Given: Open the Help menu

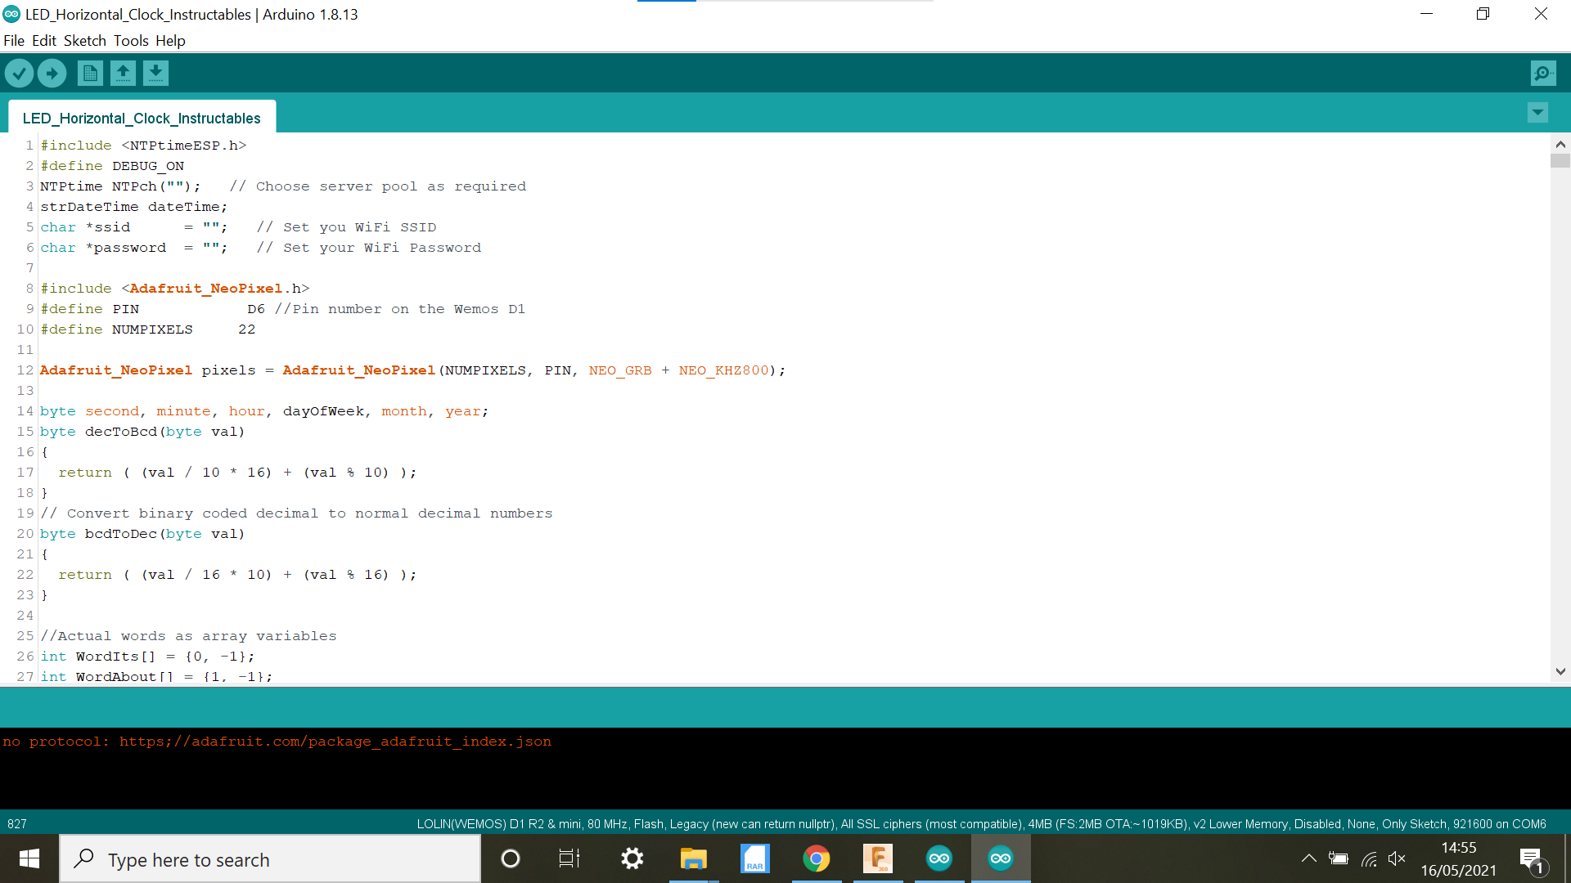Looking at the screenshot, I should click(170, 41).
